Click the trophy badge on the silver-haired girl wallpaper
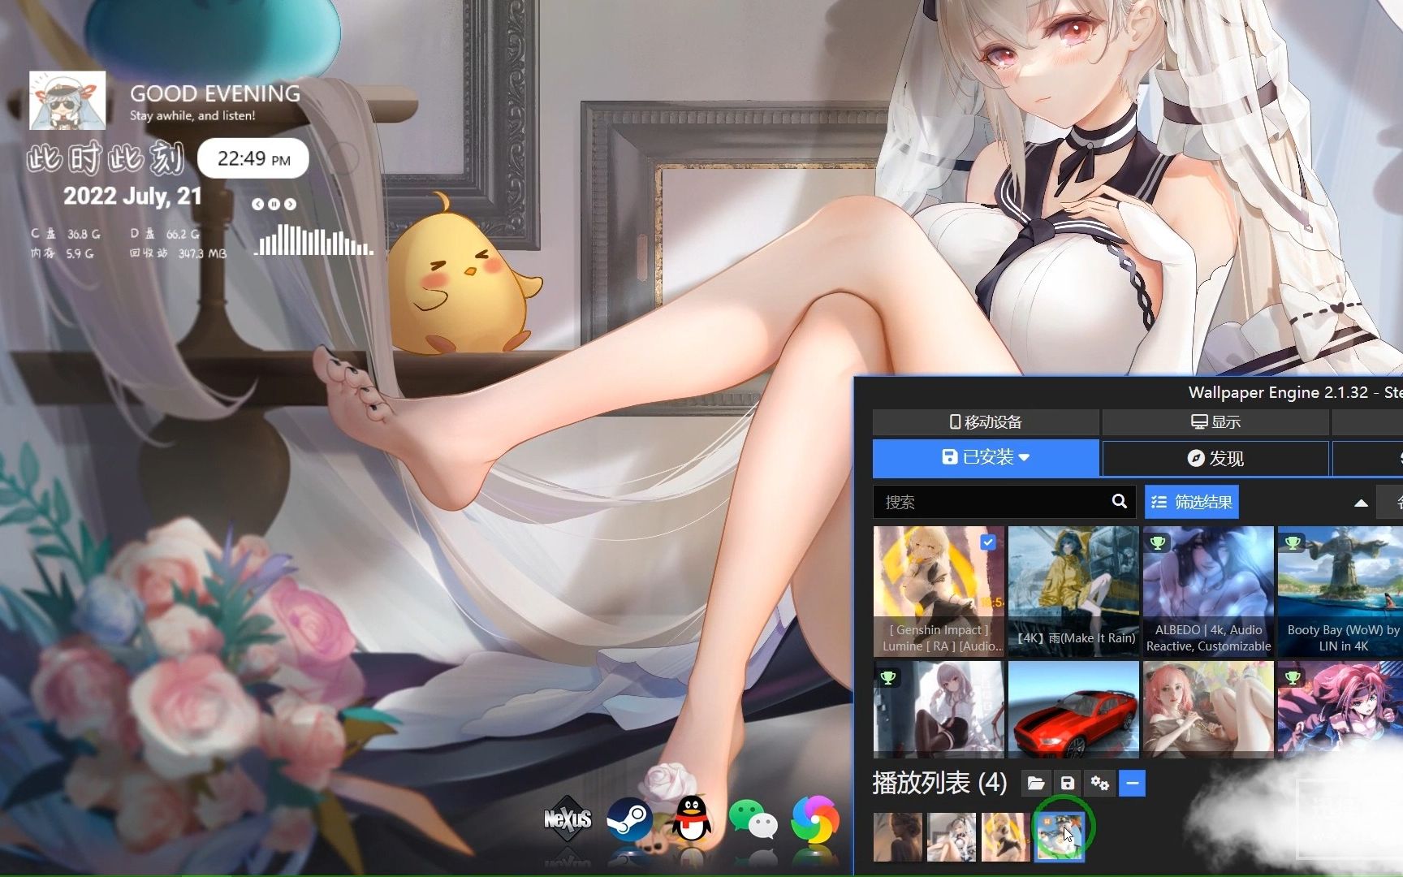1403x877 pixels. (888, 676)
